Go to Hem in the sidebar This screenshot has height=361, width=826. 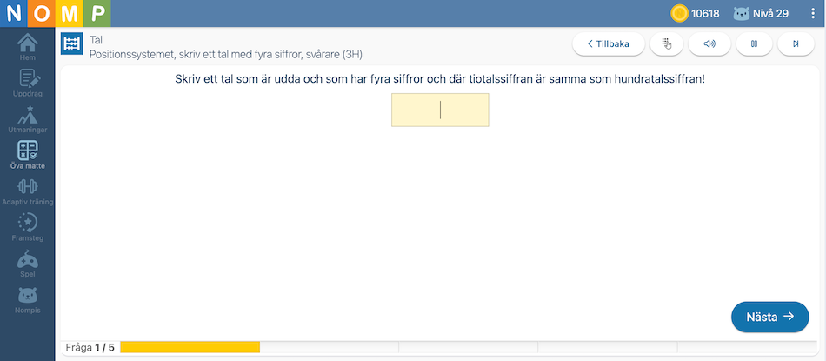(28, 46)
